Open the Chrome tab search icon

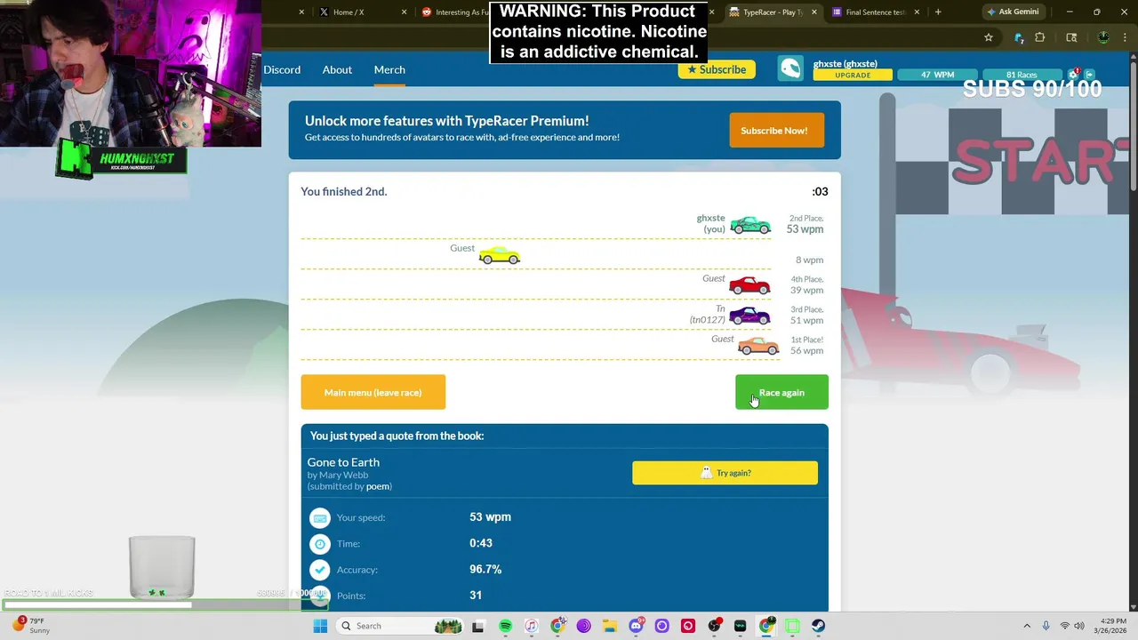1071,37
